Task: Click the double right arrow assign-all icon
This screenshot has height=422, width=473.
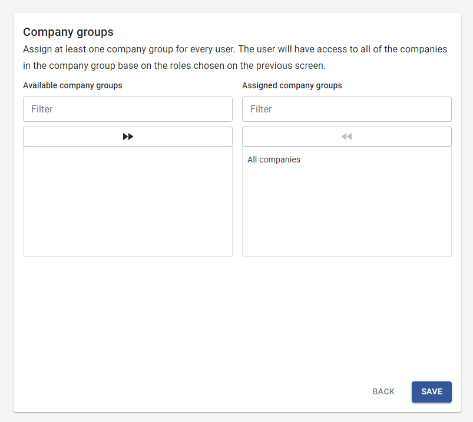Action: pos(128,137)
